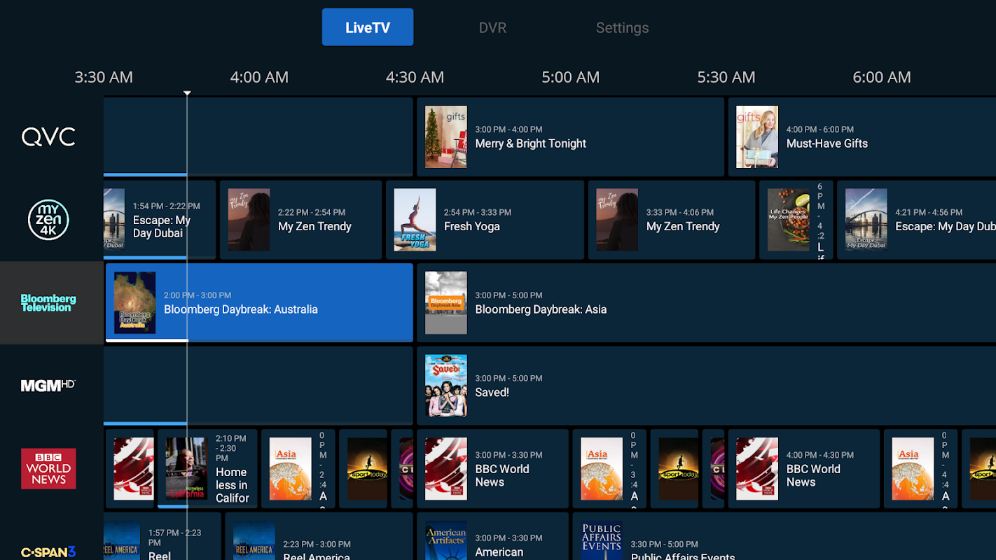Select the 4:30 AM time header
The width and height of the screenshot is (996, 560).
pyautogui.click(x=415, y=78)
